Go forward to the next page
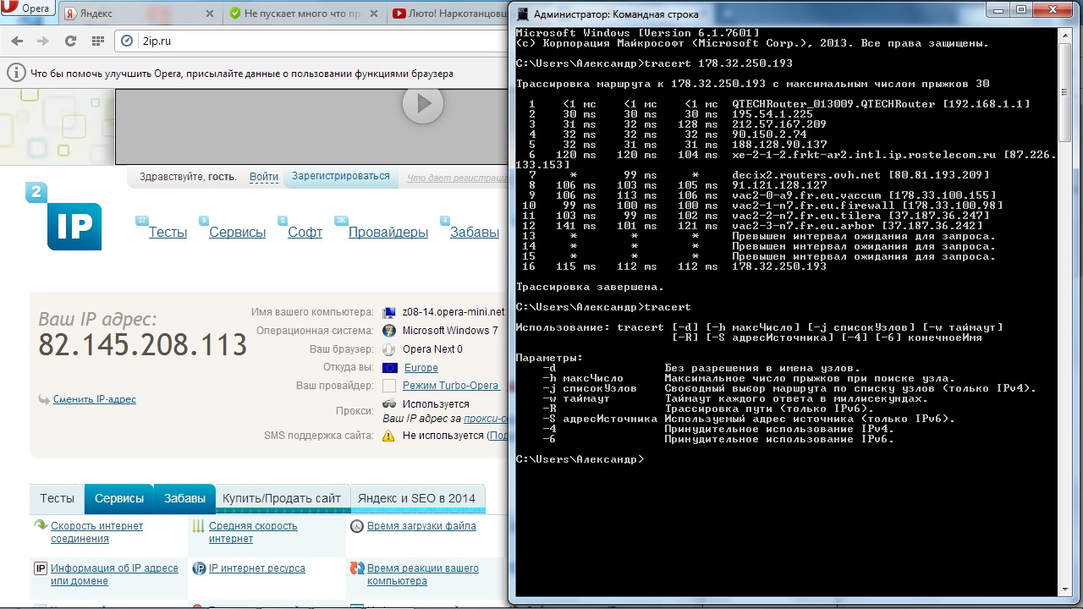This screenshot has width=1083, height=609. tap(42, 41)
